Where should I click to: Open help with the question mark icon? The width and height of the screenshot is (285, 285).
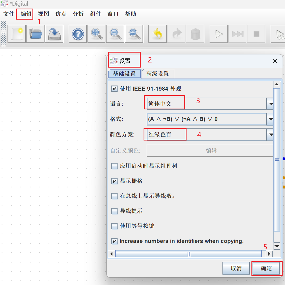coord(78,34)
